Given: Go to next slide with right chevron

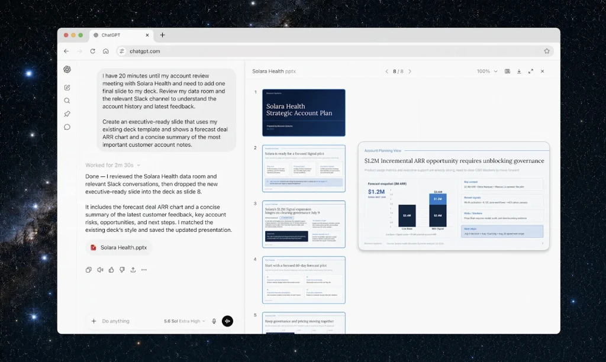Looking at the screenshot, I should point(410,72).
